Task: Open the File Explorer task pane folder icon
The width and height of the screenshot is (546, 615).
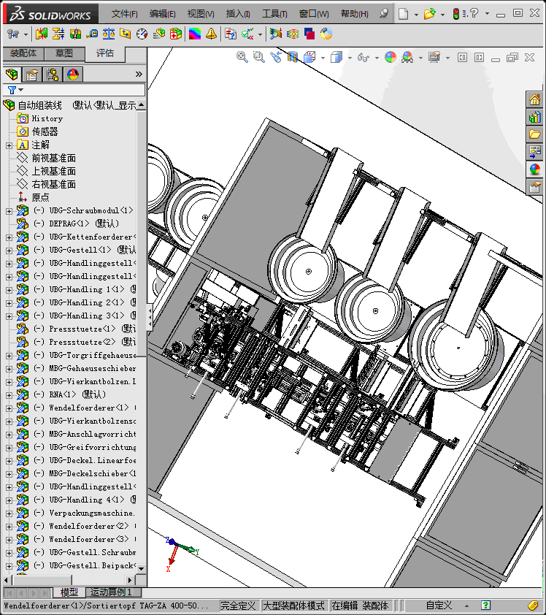Action: [x=534, y=134]
